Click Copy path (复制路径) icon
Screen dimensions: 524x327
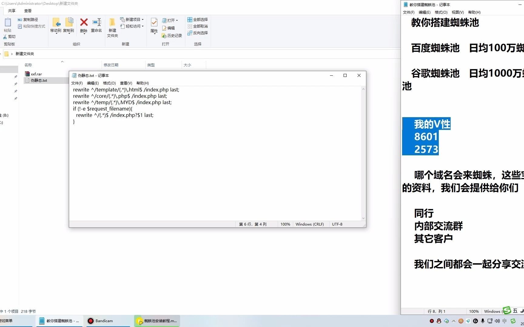click(x=20, y=19)
